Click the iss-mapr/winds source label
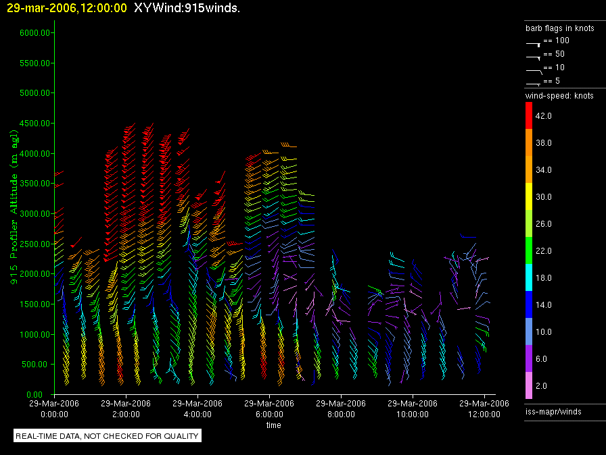Viewport: 606px width, 455px height. pyautogui.click(x=553, y=411)
